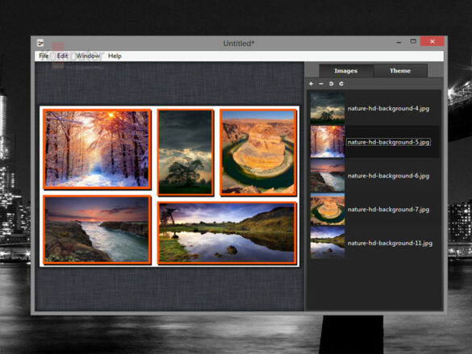This screenshot has height=354, width=472.
Task: Select the lake reflection panorama in collage
Action: [227, 233]
